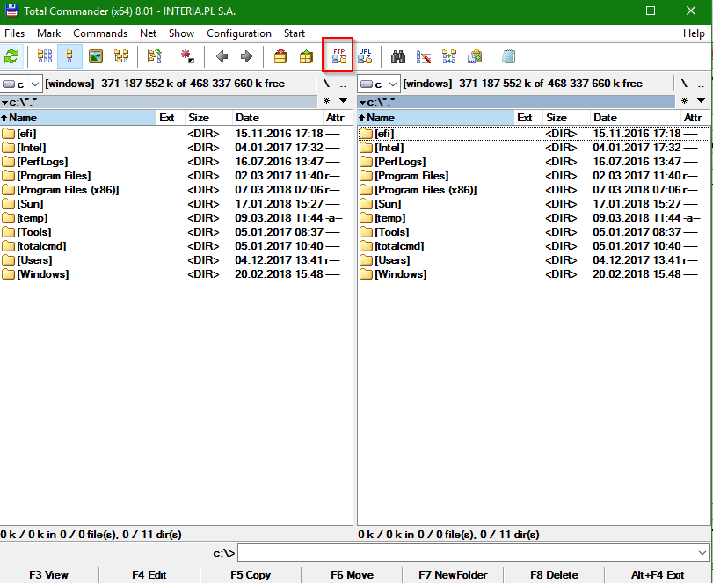Sort right panel by Size column
713x583 pixels.
pyautogui.click(x=566, y=118)
